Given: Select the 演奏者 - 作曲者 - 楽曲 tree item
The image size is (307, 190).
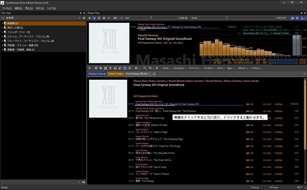Looking at the screenshot, I should 21,50.
